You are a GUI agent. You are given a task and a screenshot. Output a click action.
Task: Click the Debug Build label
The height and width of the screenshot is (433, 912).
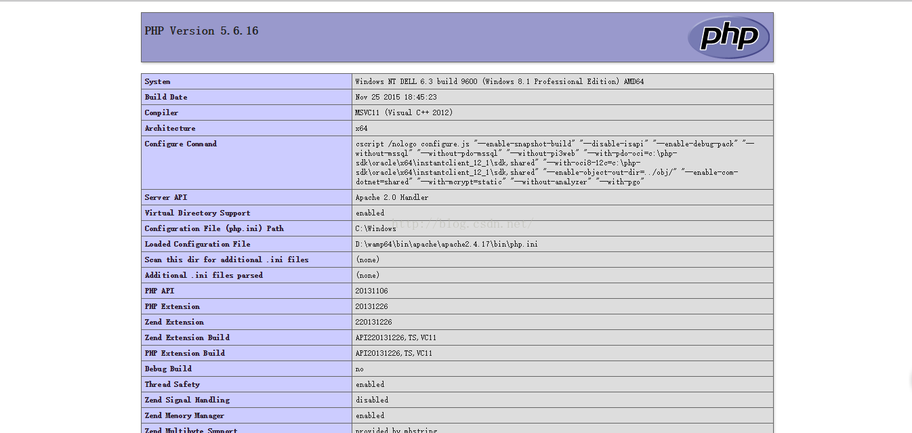point(168,369)
